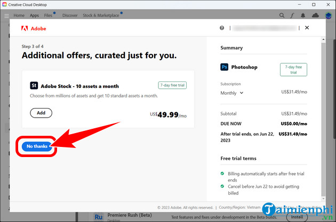Screen dimensions: 336x222
Task: Minimize the Creative Cloud Desktop window
Action: 299,4
